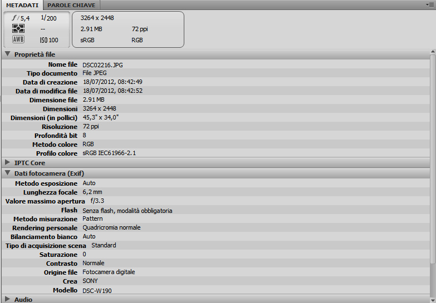The image size is (436, 303).
Task: Collapse the Dati fotocamera (Exif) section
Action: pyautogui.click(x=7, y=173)
